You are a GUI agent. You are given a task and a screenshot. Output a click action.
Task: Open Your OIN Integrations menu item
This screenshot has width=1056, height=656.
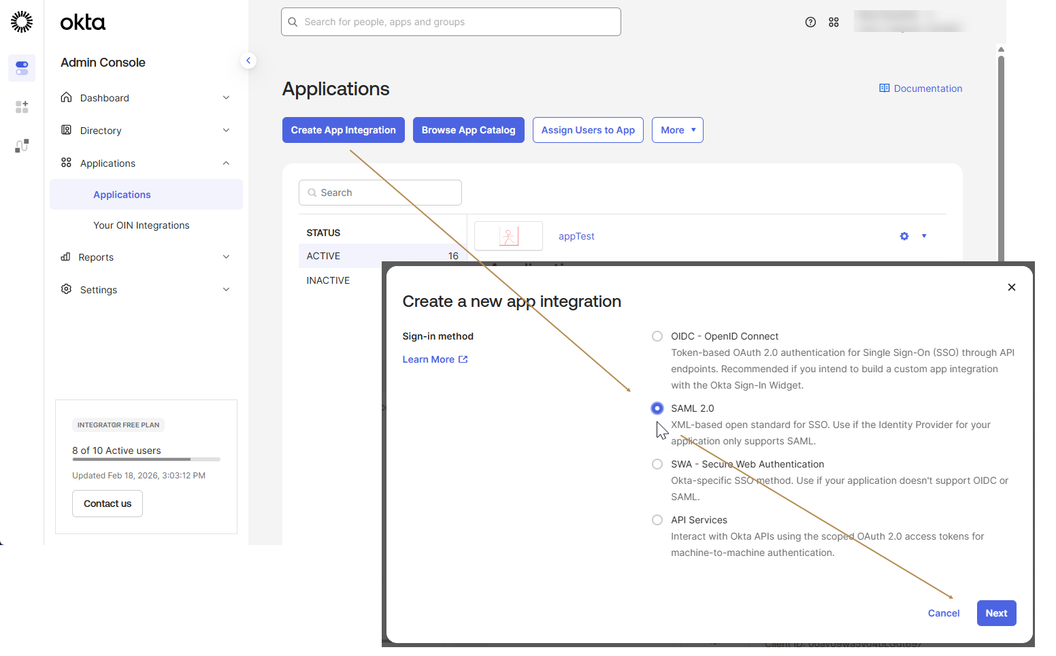[142, 225]
